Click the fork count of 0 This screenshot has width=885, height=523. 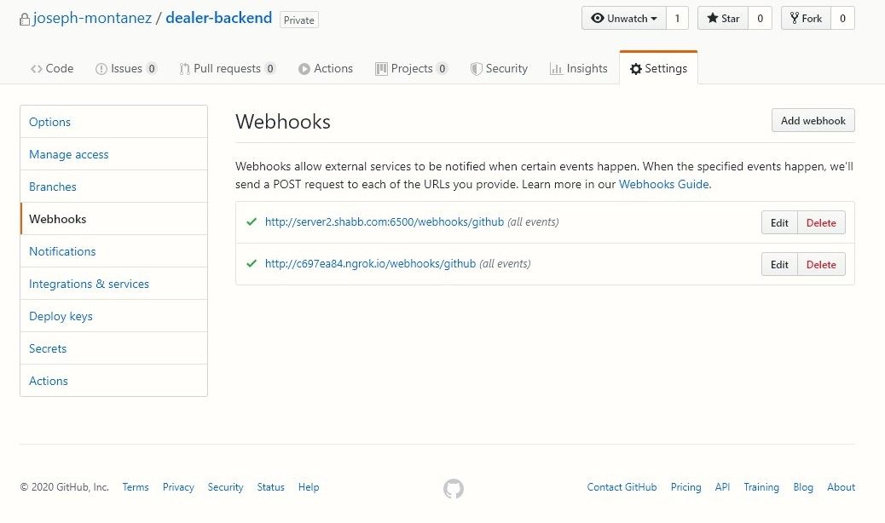pyautogui.click(x=842, y=19)
